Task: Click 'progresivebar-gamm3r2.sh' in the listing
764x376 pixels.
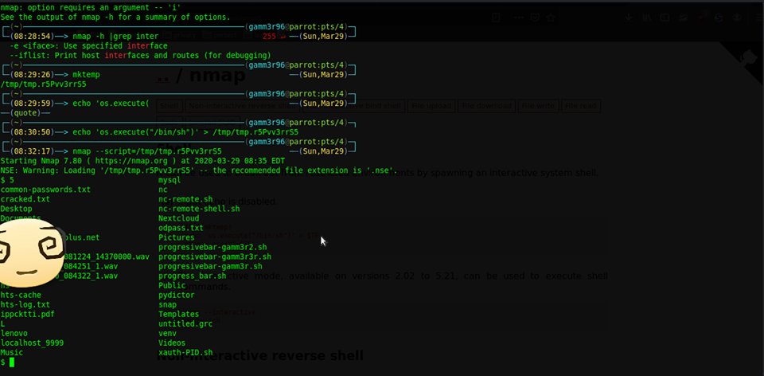Action: 212,247
